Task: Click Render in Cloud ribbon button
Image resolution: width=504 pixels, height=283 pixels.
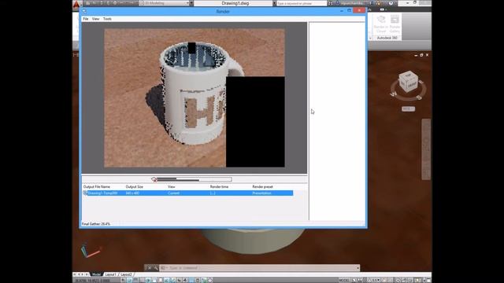Action: tap(381, 24)
